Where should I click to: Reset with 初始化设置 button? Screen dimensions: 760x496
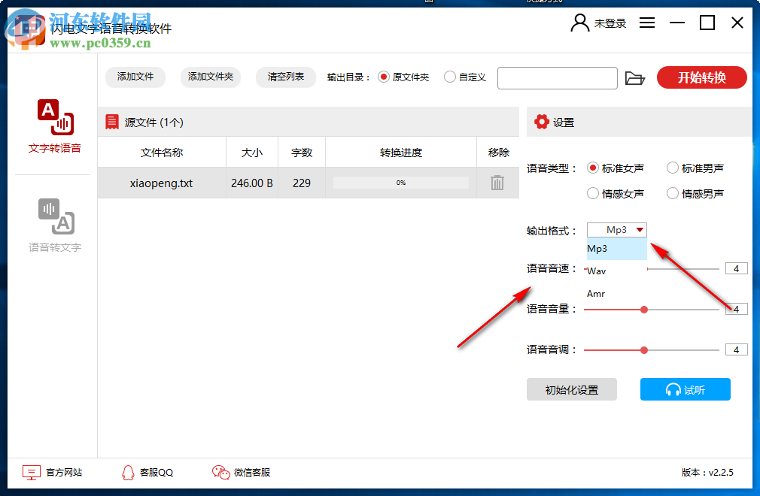571,389
